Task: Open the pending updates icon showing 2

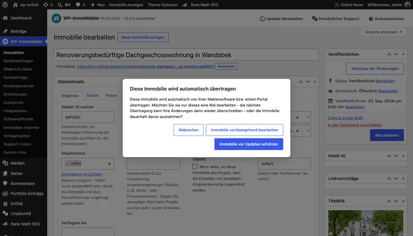Action: point(48,5)
